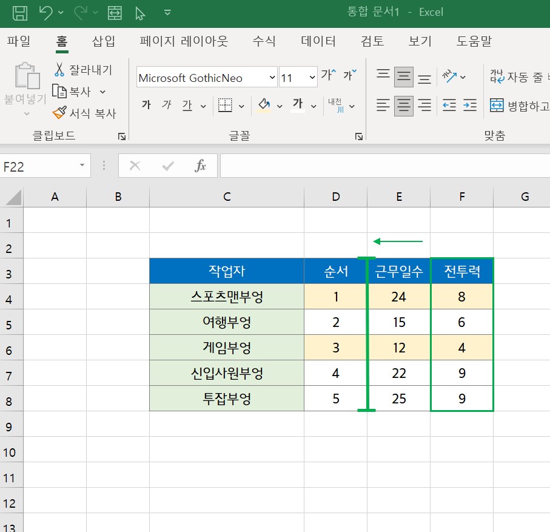Open the 페이지 레이아웃 tab
550x532 pixels.
184,41
